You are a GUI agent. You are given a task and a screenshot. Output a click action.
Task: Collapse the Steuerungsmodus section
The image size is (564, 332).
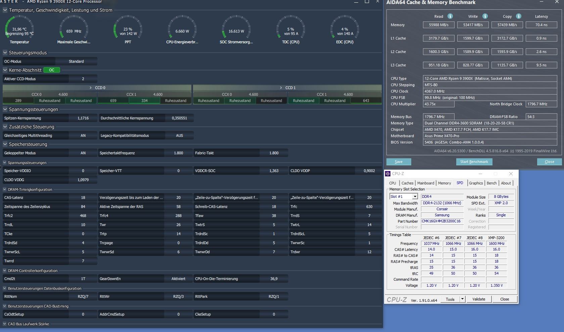[x=5, y=53]
